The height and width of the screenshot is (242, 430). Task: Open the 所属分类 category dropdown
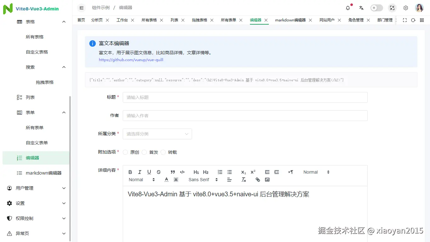point(157,134)
